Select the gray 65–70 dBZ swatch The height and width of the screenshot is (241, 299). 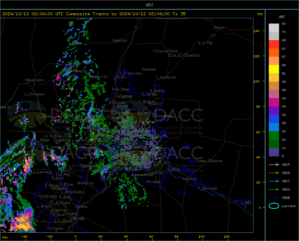pos(274,36)
